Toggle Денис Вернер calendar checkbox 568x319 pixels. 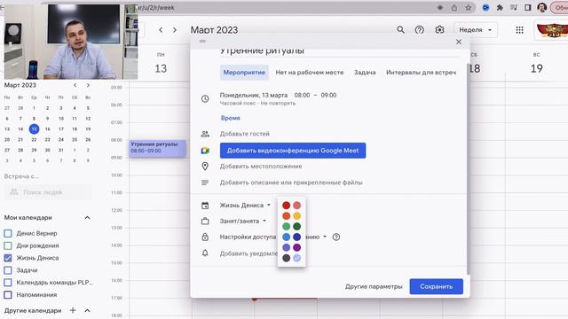[x=8, y=233]
